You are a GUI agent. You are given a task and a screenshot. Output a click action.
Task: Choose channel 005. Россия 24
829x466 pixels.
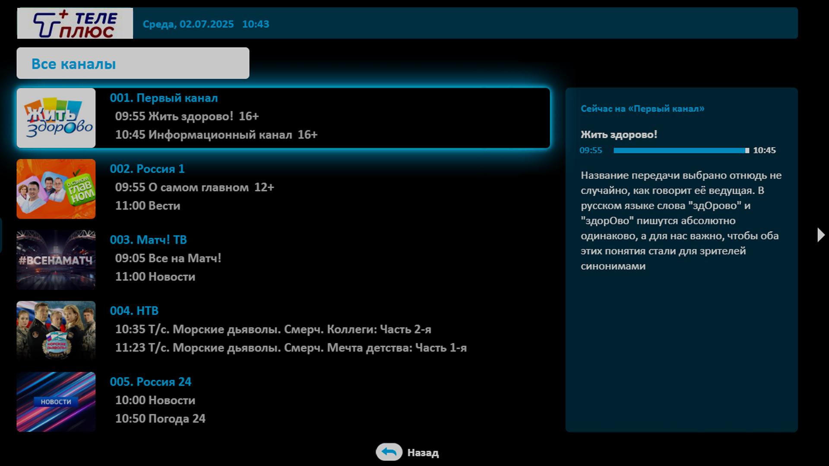coord(150,382)
